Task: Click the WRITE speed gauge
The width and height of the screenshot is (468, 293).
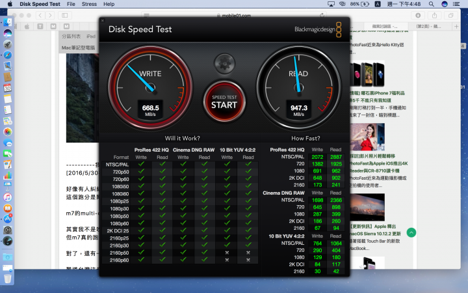Action: coord(150,87)
